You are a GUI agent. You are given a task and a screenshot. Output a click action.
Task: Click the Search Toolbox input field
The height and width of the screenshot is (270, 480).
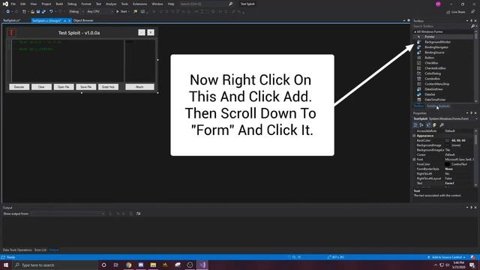coord(442,26)
